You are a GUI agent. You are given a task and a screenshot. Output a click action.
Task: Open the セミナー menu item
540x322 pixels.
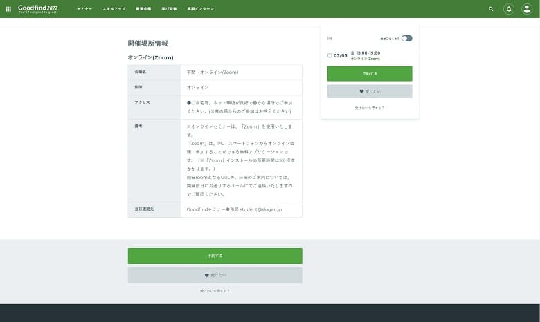[84, 9]
